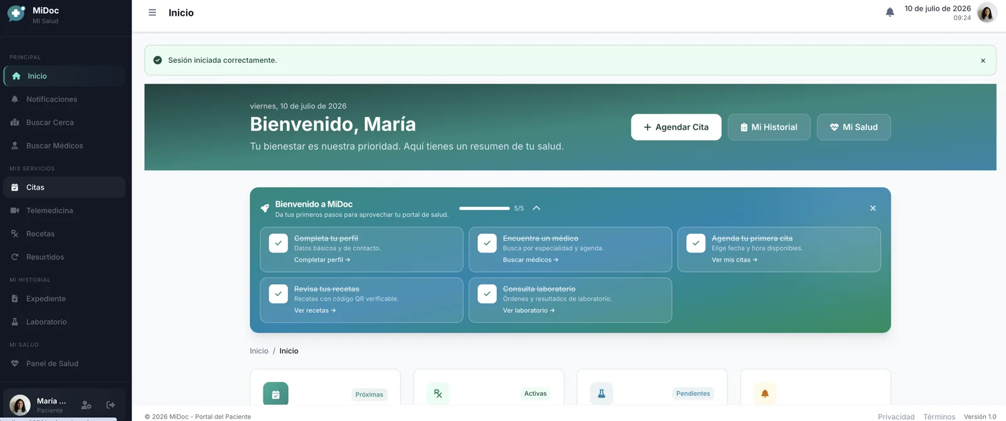1006x421 pixels.
Task: Click the logout icon in sidebar footer
Action: point(111,405)
